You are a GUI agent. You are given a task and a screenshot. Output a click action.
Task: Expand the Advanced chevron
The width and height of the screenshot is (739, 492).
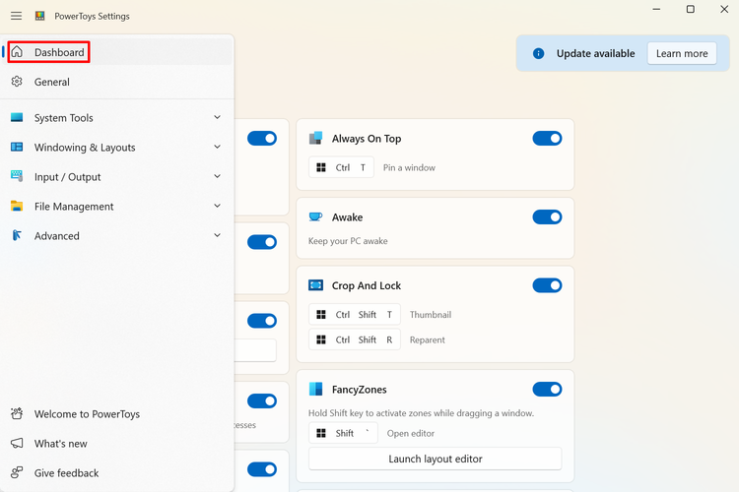coord(218,235)
